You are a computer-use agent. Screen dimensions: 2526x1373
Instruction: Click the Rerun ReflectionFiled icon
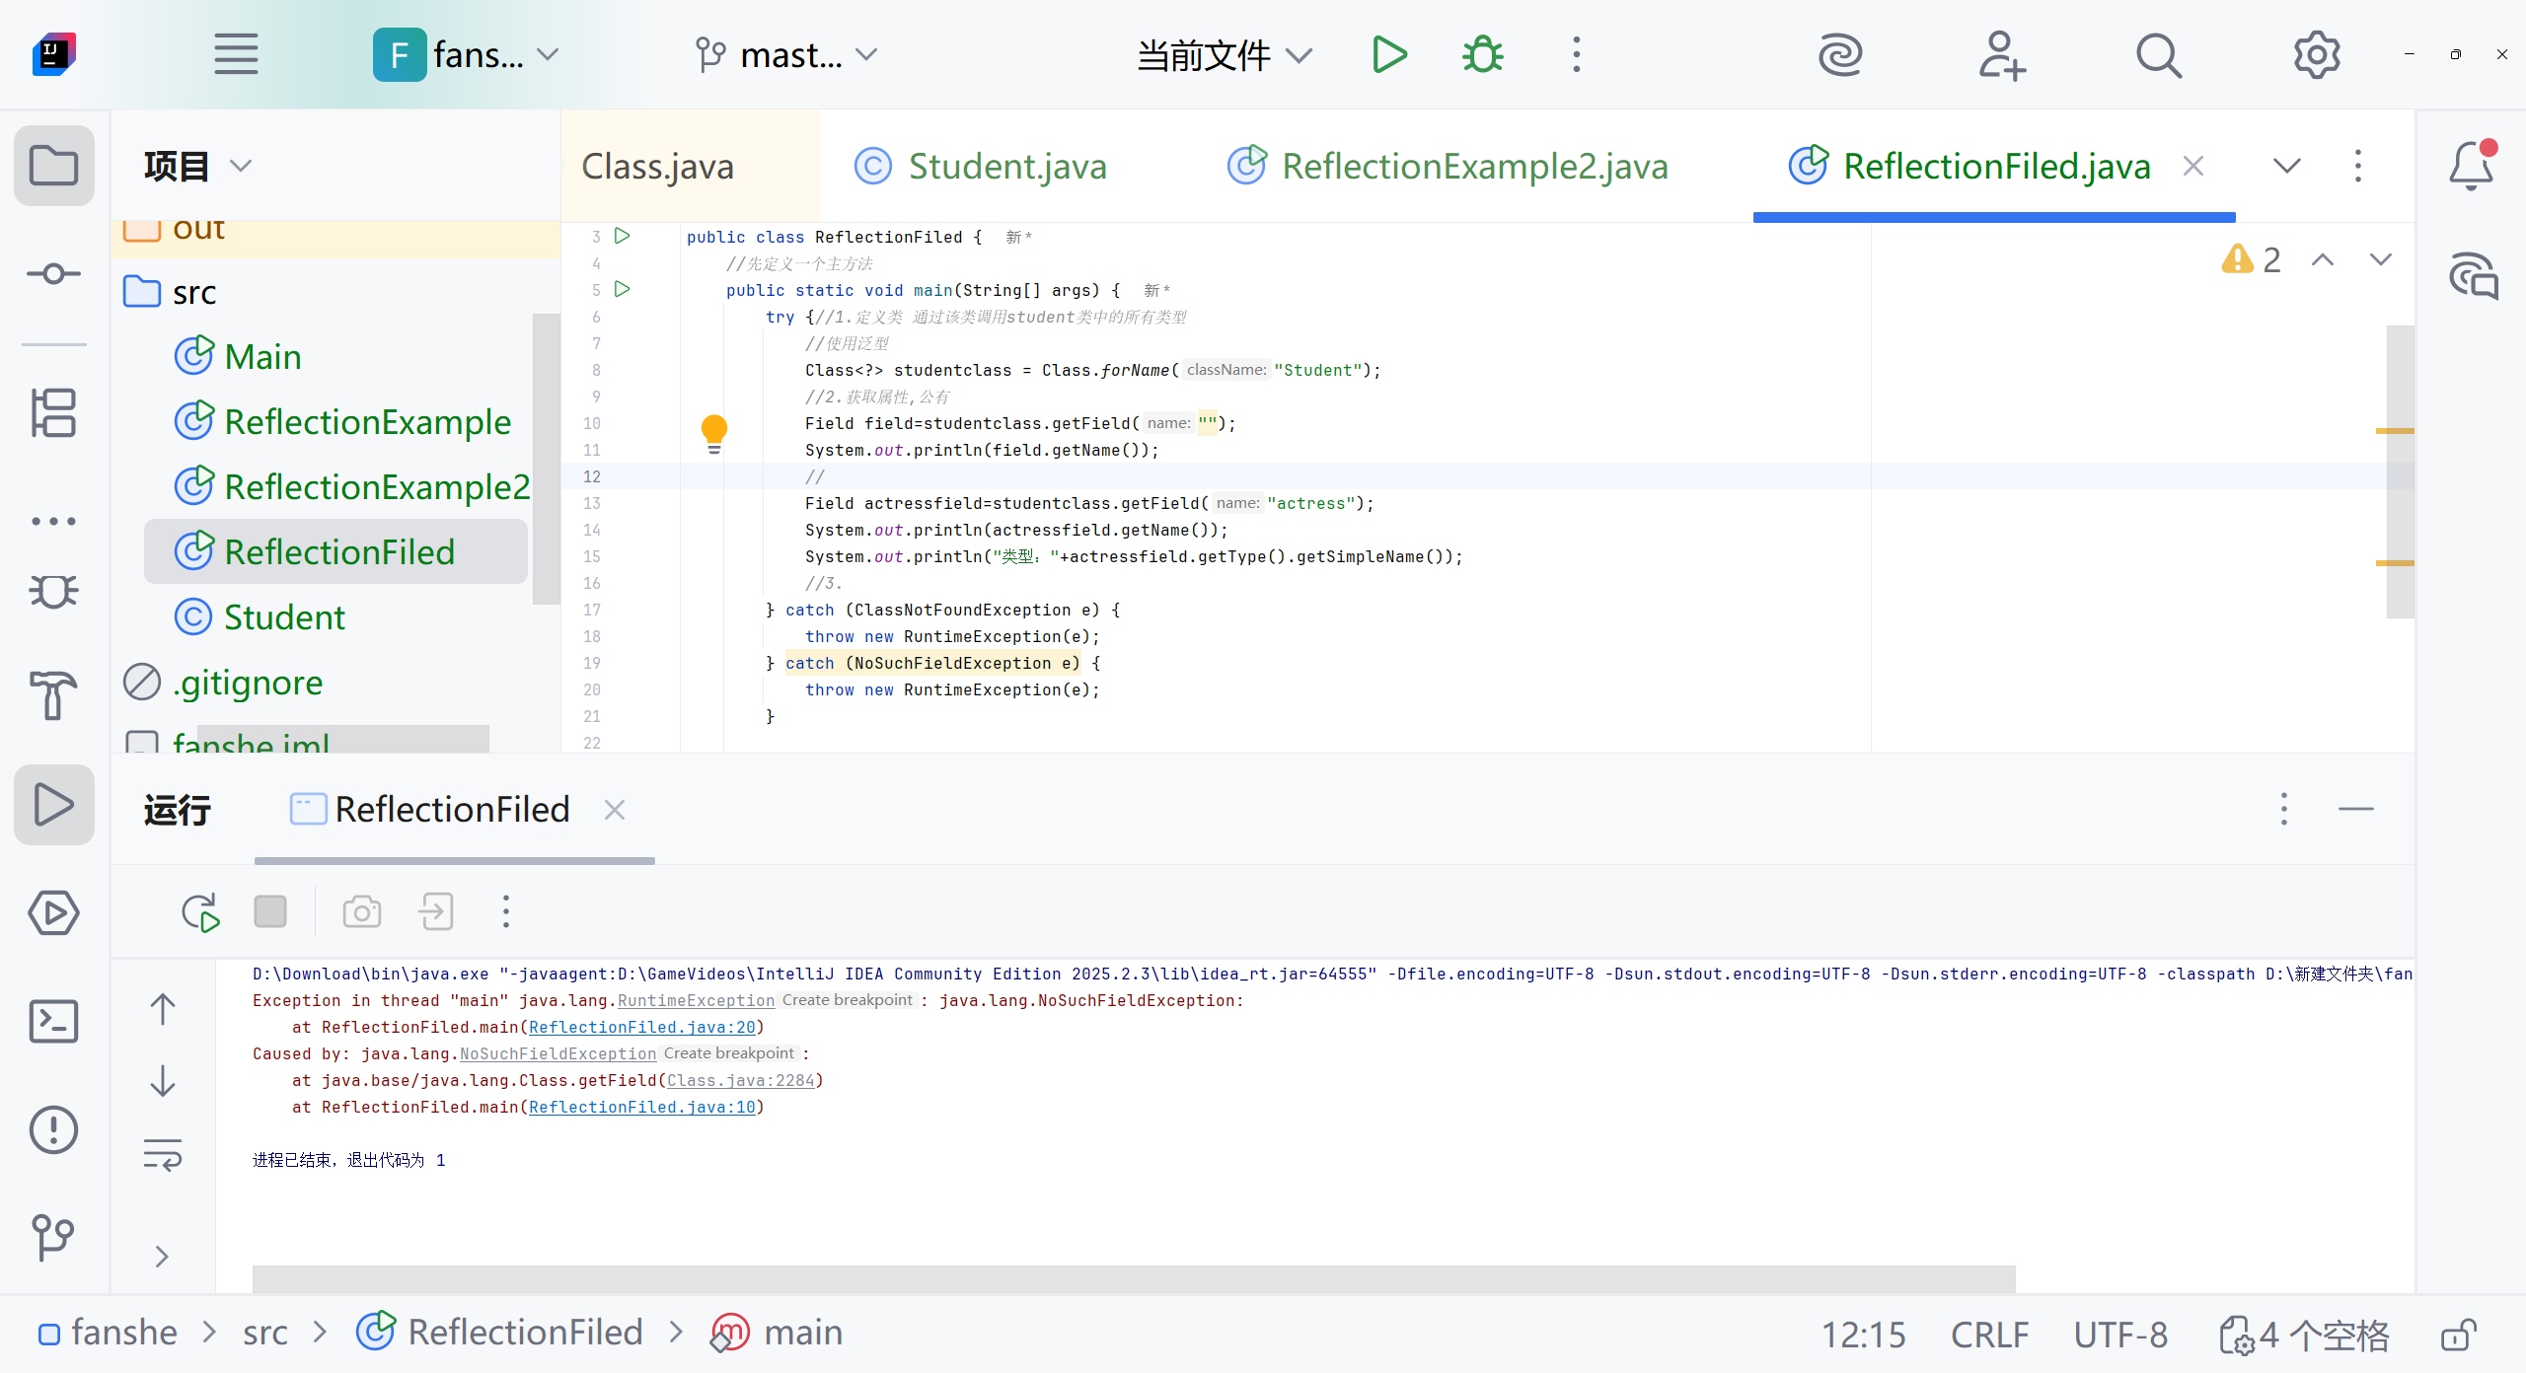(x=200, y=912)
